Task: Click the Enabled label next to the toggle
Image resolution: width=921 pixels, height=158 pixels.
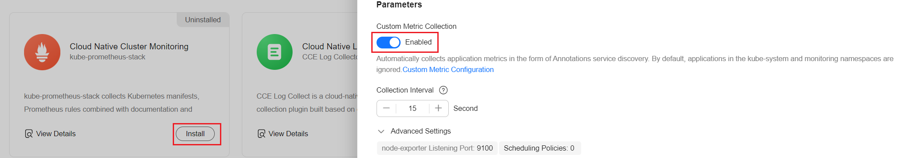Action: tap(419, 42)
